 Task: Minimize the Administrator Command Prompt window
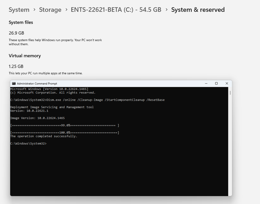tap(206, 83)
